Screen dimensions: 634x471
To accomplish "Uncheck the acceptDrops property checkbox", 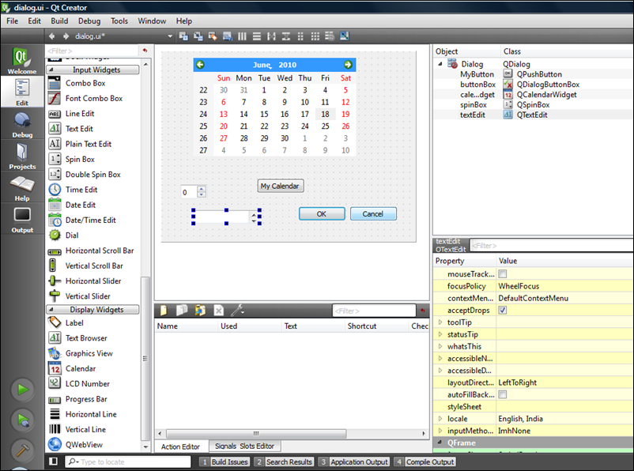I will 503,311.
